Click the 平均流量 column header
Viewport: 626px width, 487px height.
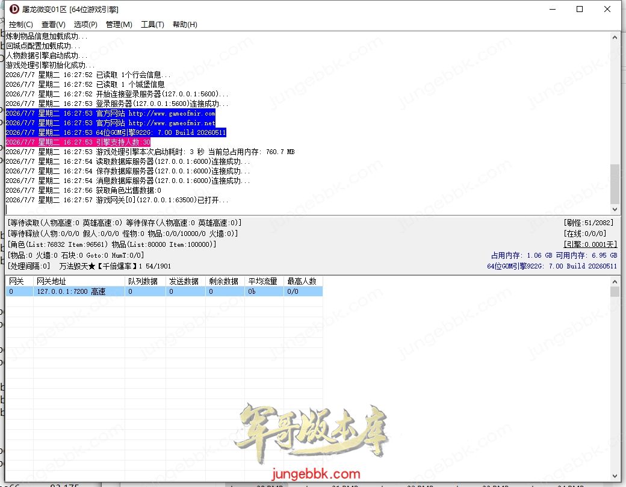click(264, 281)
